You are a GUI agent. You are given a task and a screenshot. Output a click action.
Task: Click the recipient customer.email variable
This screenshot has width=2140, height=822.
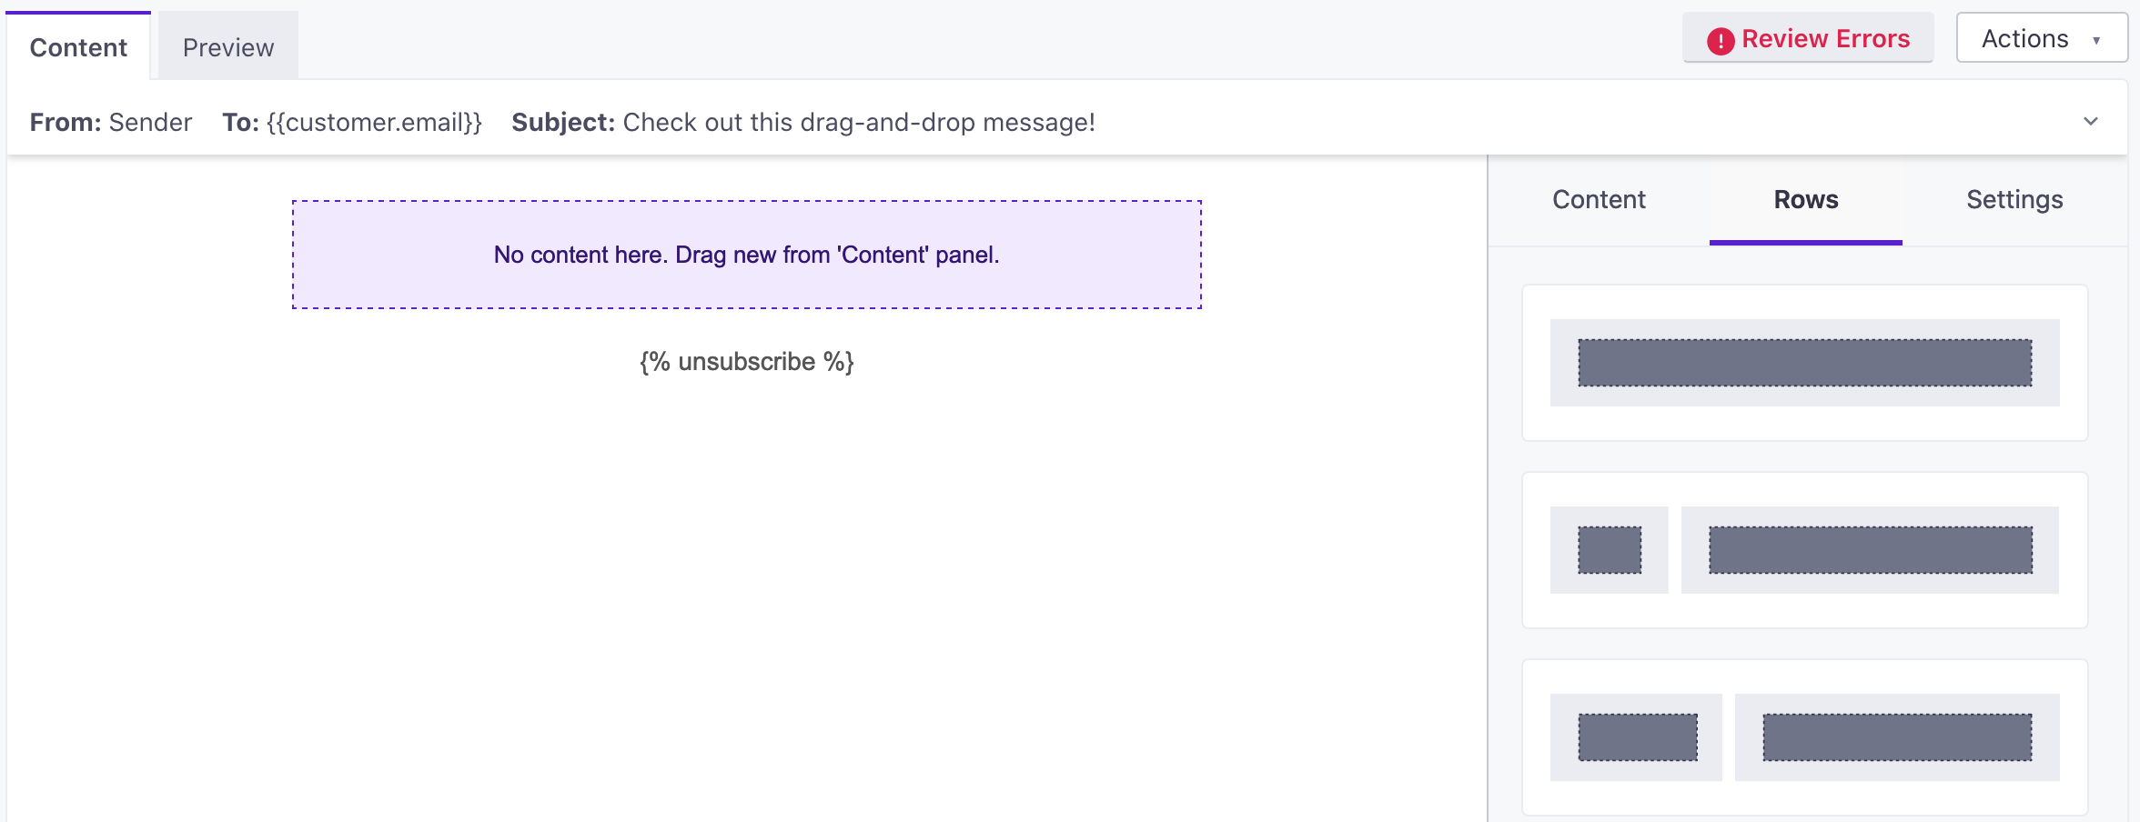point(374,122)
